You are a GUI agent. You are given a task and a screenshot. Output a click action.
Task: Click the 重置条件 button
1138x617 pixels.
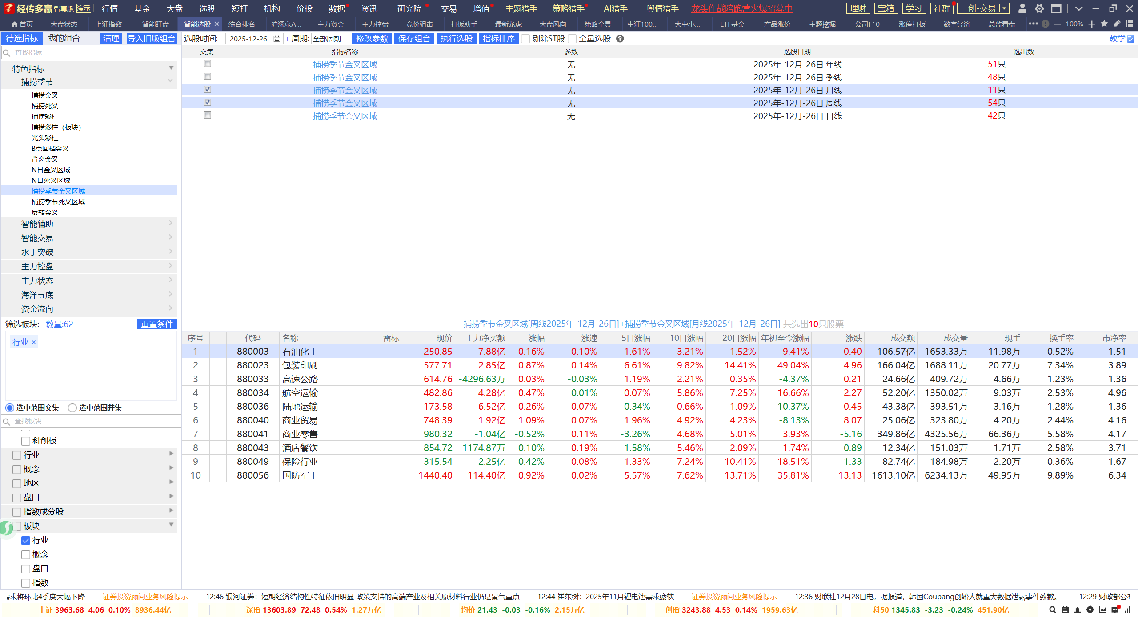point(156,324)
